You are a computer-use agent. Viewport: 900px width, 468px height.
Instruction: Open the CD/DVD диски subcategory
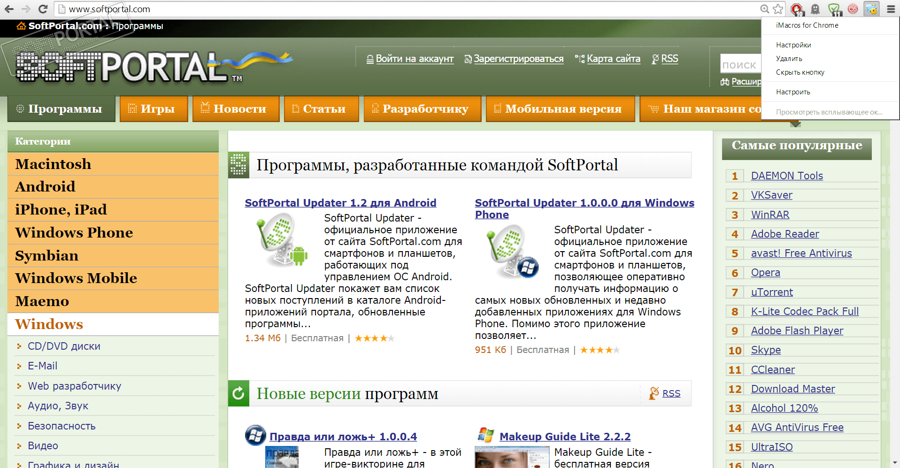pyautogui.click(x=64, y=346)
